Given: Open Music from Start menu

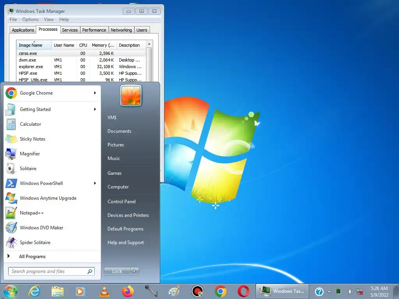Looking at the screenshot, I should coord(113,158).
